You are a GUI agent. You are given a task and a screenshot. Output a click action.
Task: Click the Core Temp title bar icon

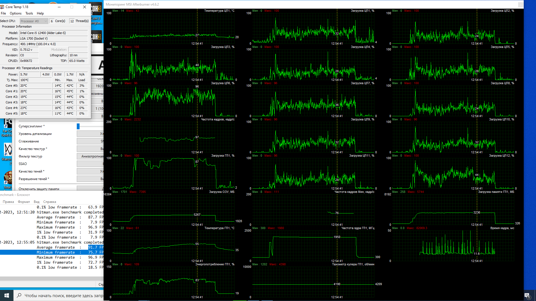coord(2,7)
